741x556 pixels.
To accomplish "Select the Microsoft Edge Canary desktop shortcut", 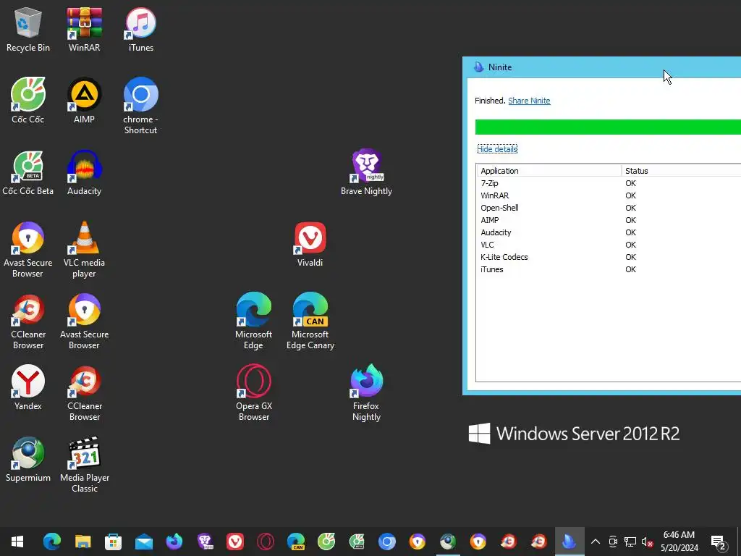I will tap(310, 321).
